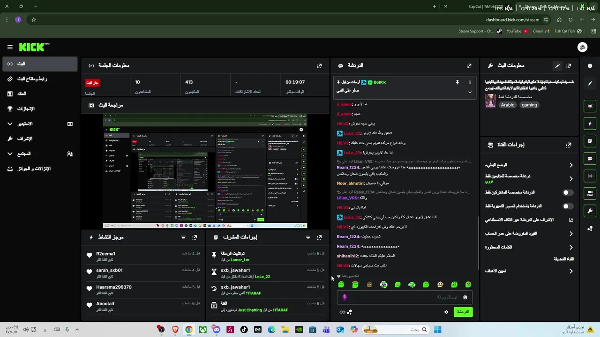Click the info circle icon in right sidebar
Screen dimensions: 600x337
tap(590, 66)
